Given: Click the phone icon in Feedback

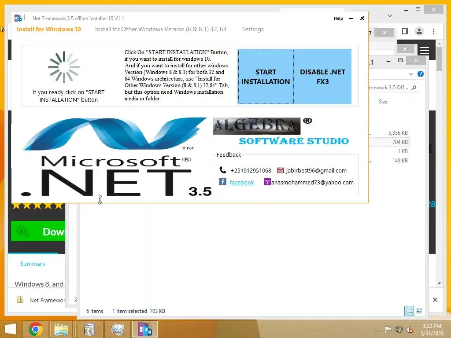Looking at the screenshot, I should (x=222, y=170).
